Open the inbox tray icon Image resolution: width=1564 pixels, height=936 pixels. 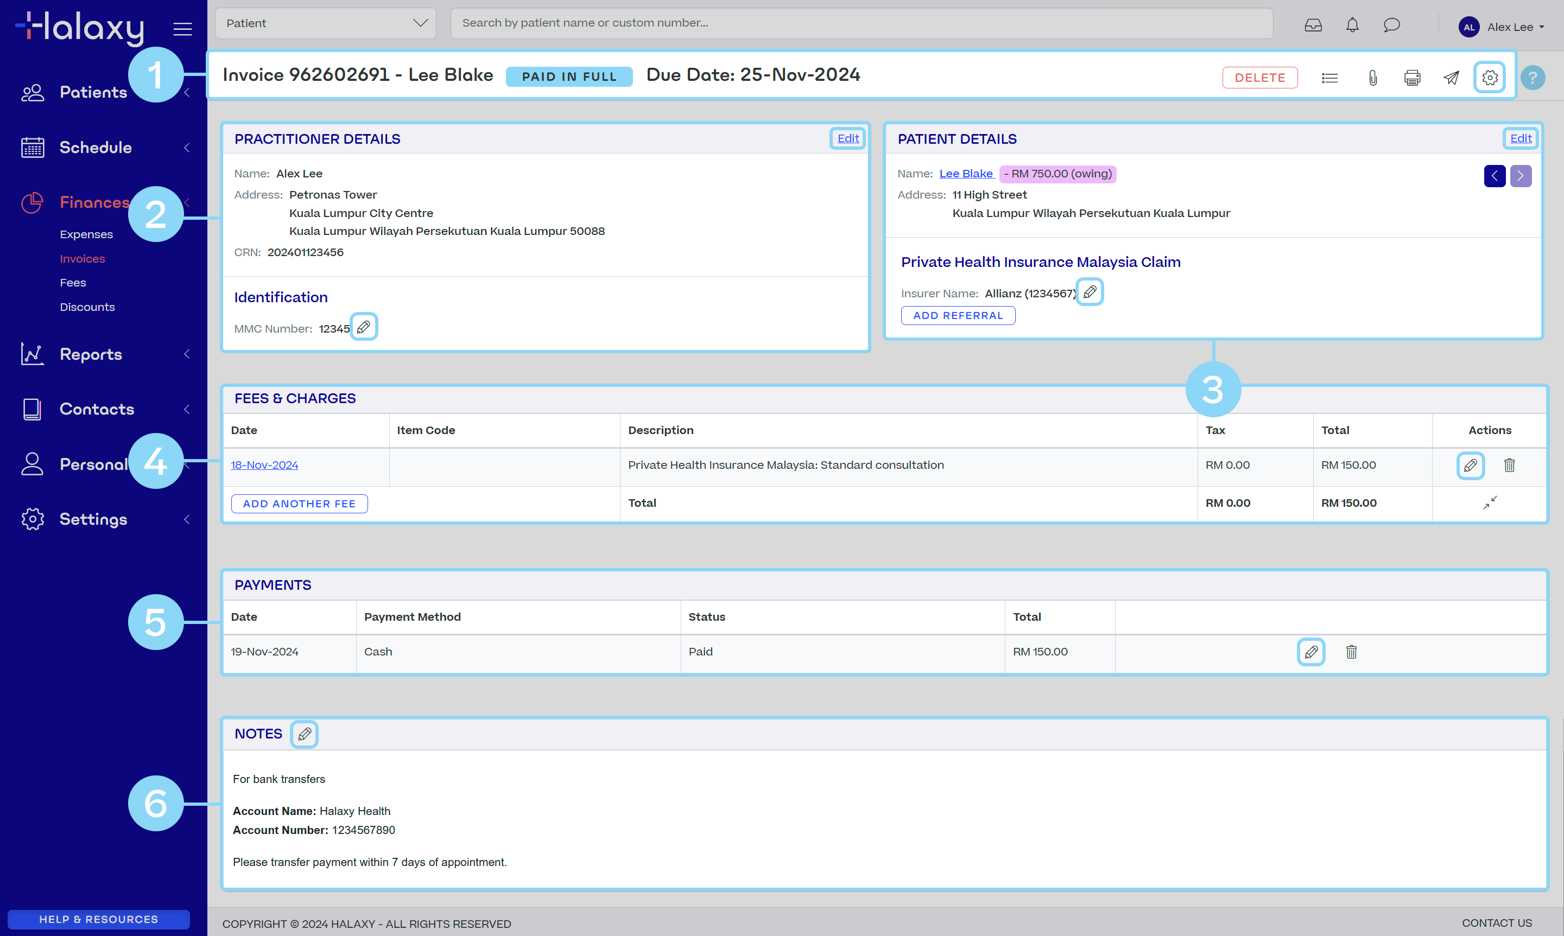point(1313,25)
